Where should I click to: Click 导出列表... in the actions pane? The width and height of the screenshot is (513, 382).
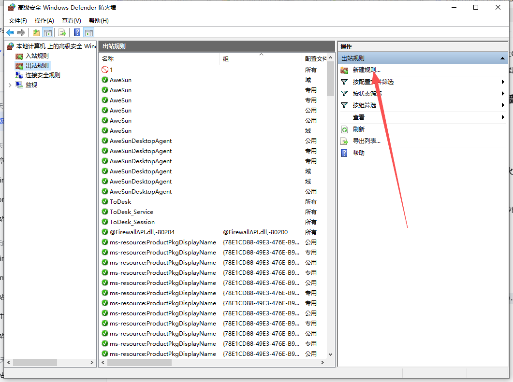366,141
